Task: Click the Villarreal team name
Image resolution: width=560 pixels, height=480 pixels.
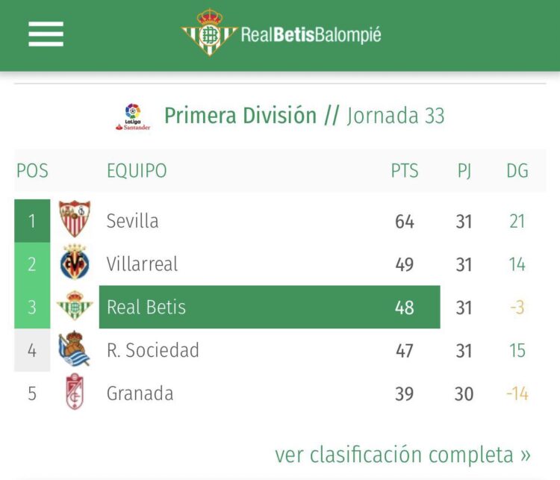Action: (142, 264)
